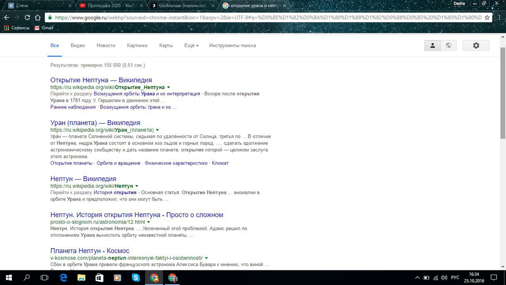This screenshot has height=285, width=506.
Task: Select the Все search filter
Action: pos(55,46)
